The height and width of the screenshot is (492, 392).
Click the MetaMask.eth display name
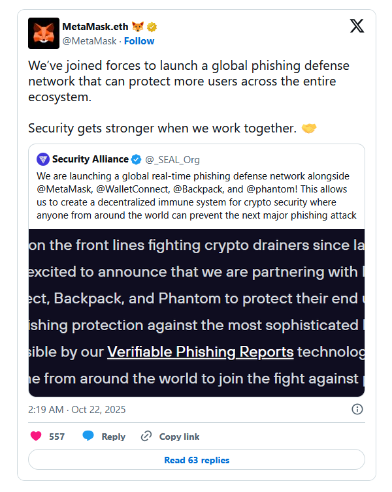click(95, 27)
